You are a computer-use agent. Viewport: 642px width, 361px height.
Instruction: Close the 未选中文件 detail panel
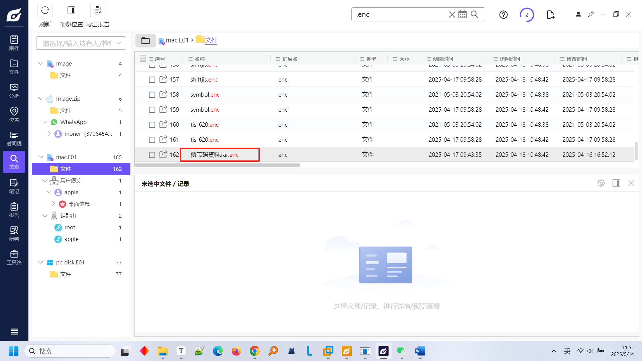[x=631, y=183]
